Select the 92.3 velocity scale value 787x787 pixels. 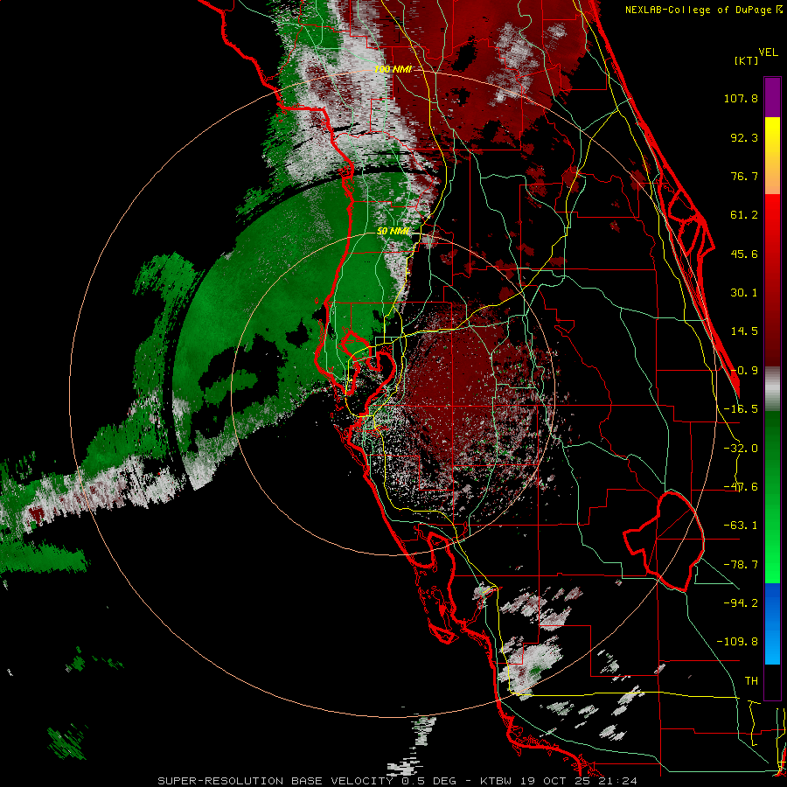[x=744, y=137]
